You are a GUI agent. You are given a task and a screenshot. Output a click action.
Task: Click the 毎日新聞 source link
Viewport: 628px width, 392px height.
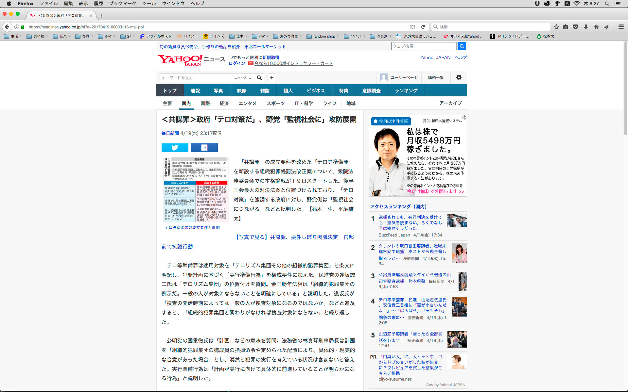(170, 133)
